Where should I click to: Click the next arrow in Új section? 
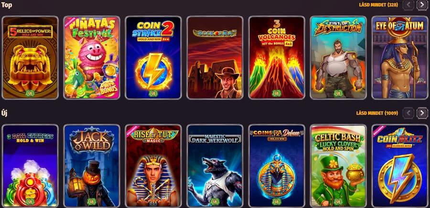tap(422, 113)
